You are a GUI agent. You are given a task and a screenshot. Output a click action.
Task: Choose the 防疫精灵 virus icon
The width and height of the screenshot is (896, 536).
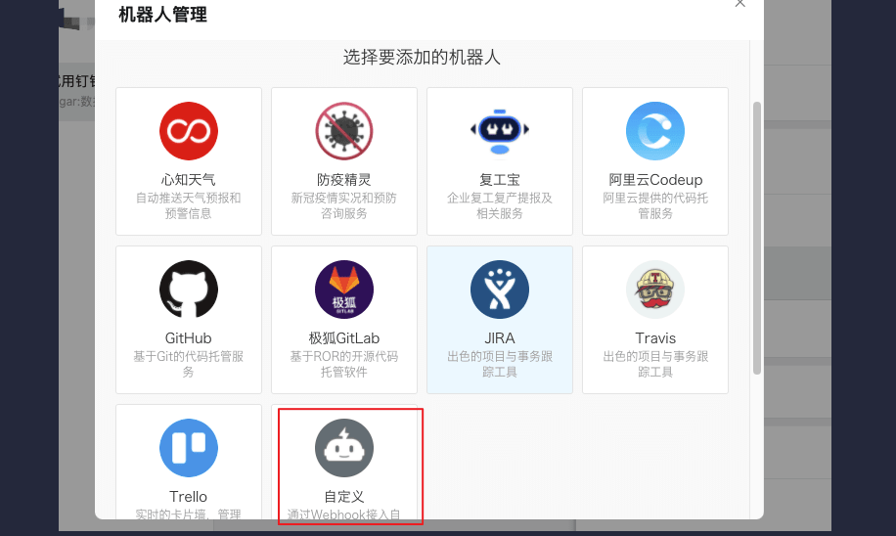coord(344,131)
